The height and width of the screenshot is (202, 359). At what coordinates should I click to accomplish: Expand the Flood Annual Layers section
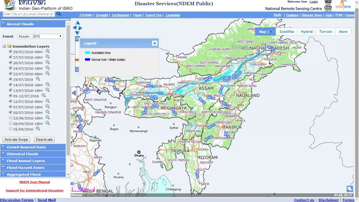click(x=33, y=161)
